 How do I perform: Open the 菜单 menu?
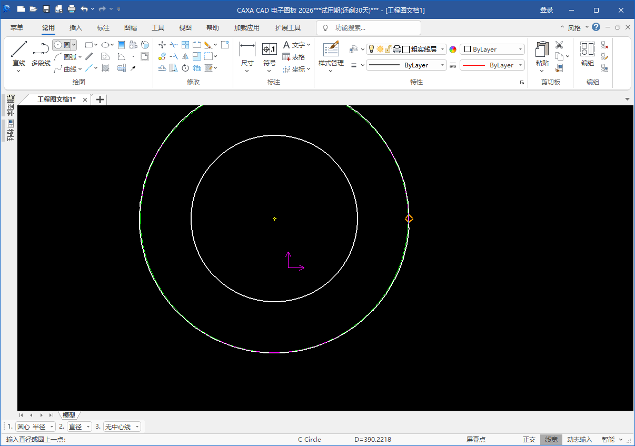coord(17,28)
